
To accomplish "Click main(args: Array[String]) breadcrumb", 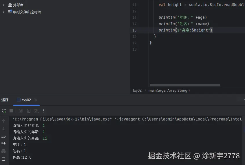I will [169, 90].
